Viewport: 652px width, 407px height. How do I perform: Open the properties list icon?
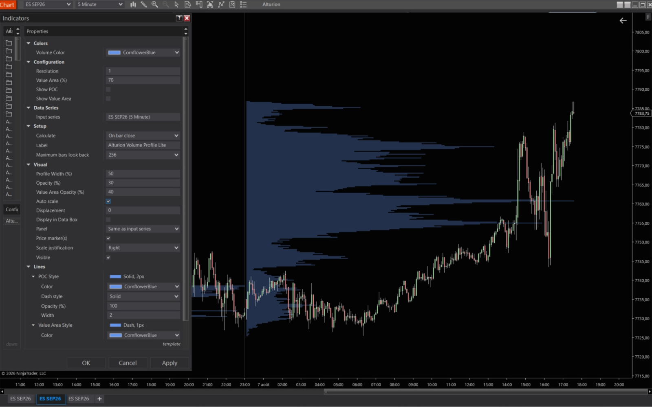tap(243, 4)
